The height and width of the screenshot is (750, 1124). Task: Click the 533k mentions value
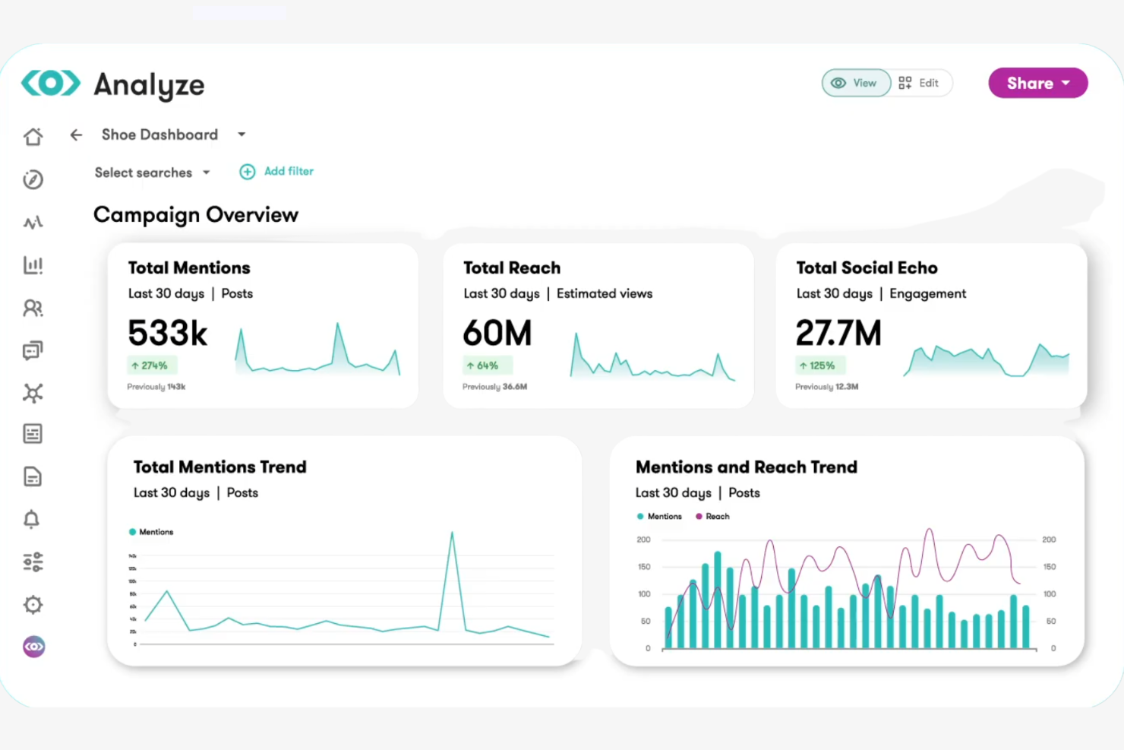click(168, 334)
